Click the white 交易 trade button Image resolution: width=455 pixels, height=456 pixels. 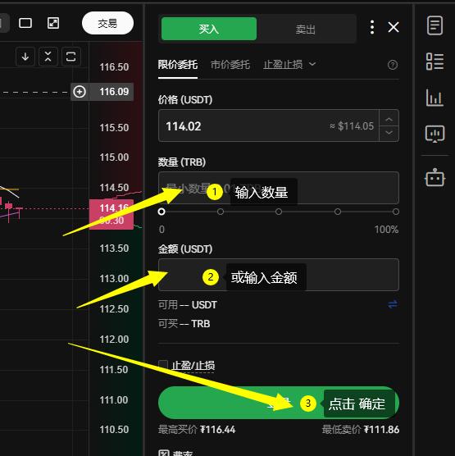[x=107, y=23]
